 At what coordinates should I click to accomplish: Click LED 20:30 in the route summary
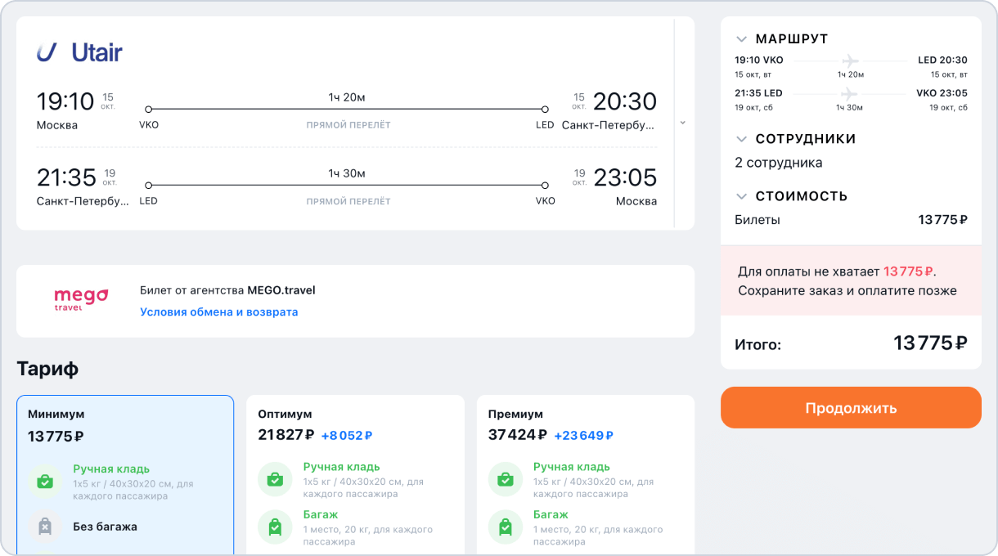pos(942,61)
